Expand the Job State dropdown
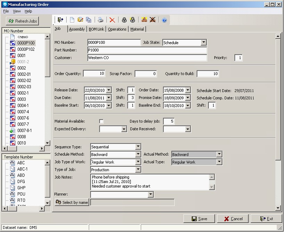284x232 pixels. click(203, 42)
